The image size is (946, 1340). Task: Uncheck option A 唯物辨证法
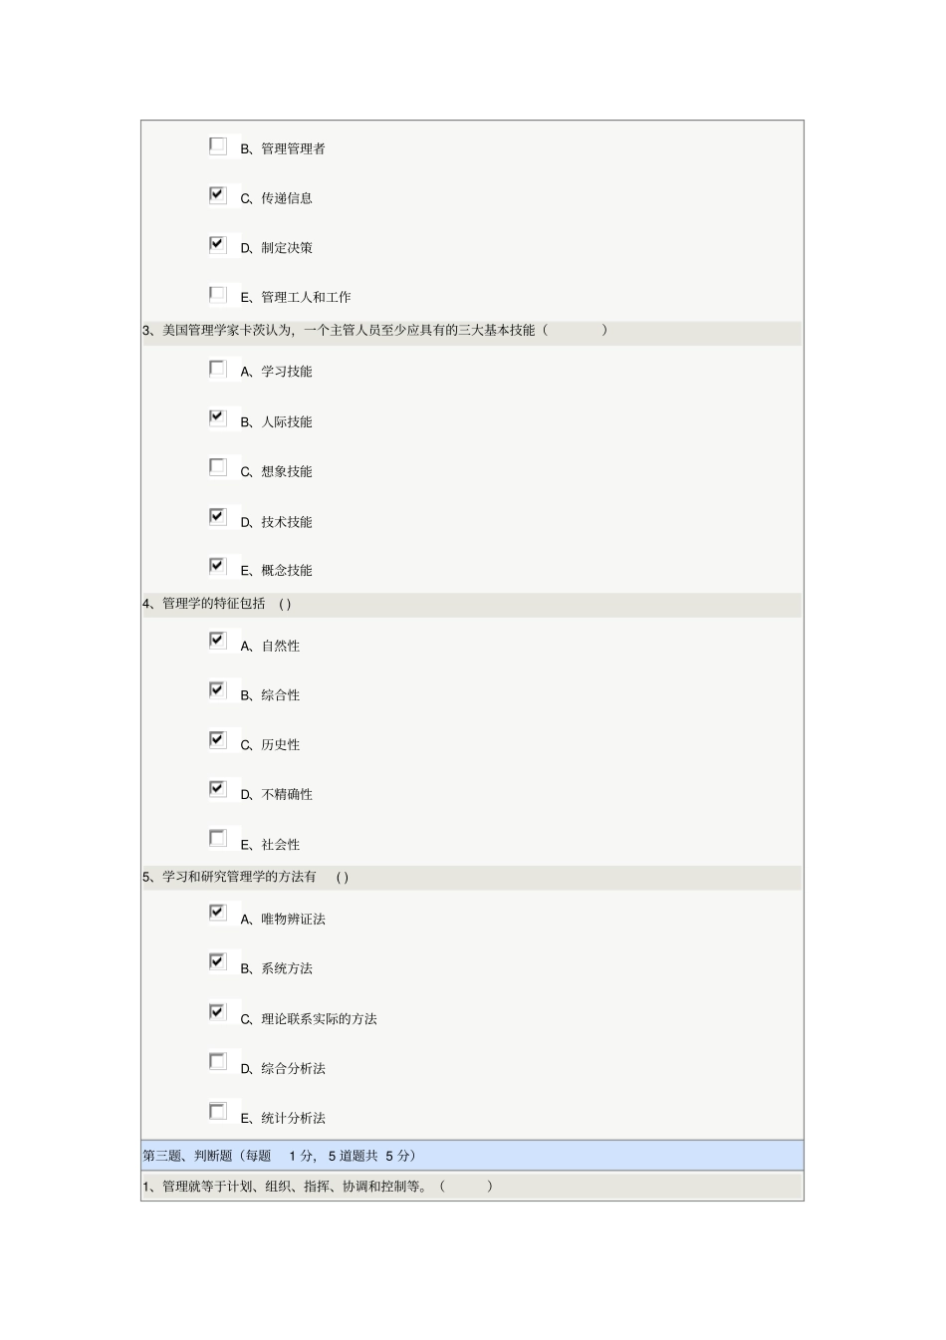click(x=218, y=913)
